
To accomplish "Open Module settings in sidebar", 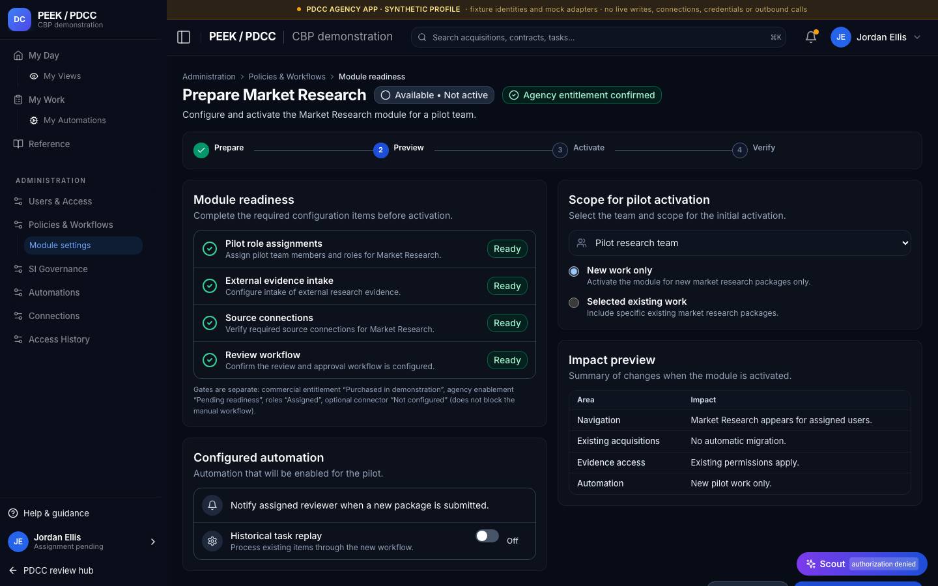I will pyautogui.click(x=83, y=245).
